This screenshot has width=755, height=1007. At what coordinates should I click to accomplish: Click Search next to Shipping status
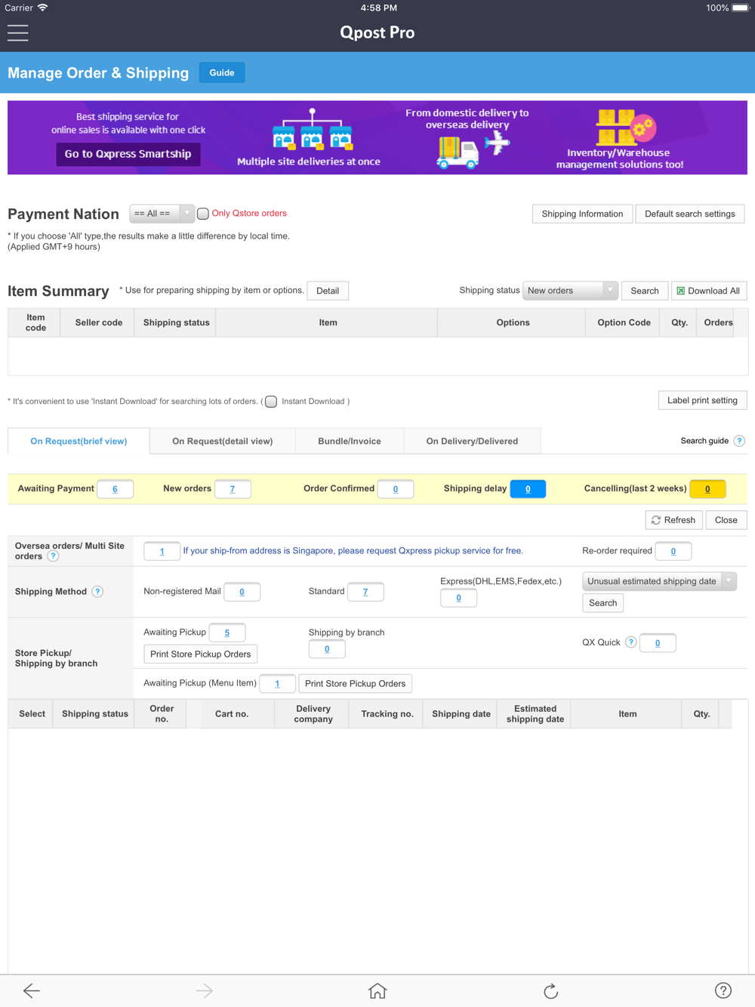tap(645, 291)
